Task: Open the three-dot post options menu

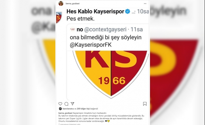Action: pyautogui.click(x=145, y=3)
